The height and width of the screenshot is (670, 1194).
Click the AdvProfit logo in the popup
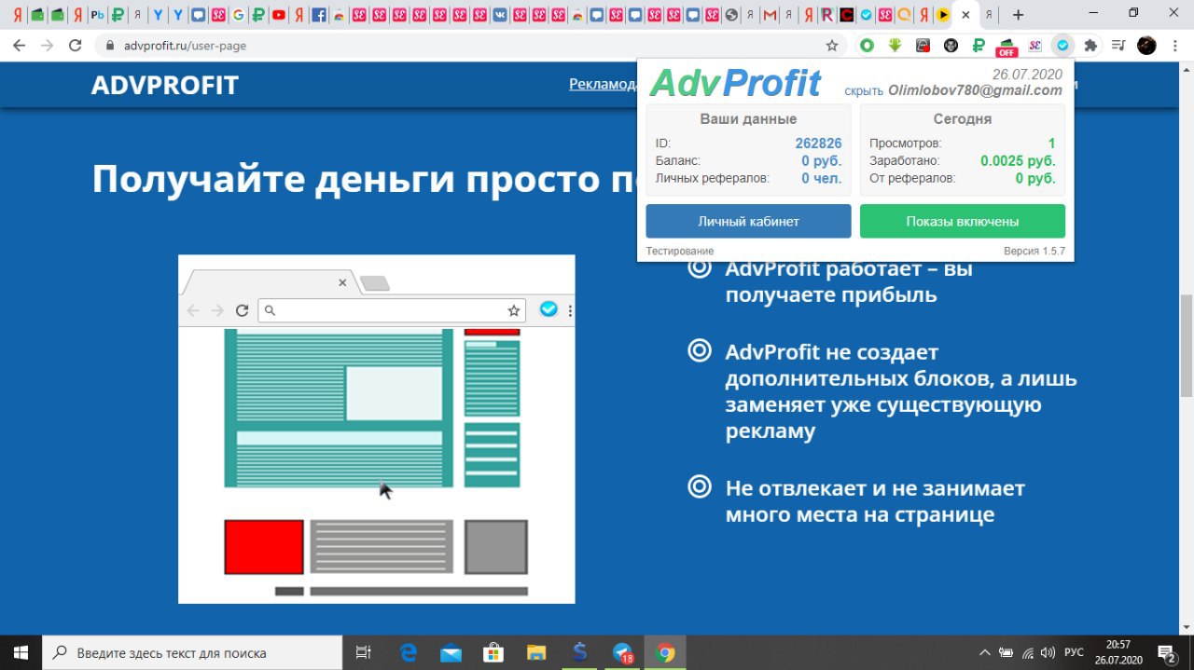(735, 83)
